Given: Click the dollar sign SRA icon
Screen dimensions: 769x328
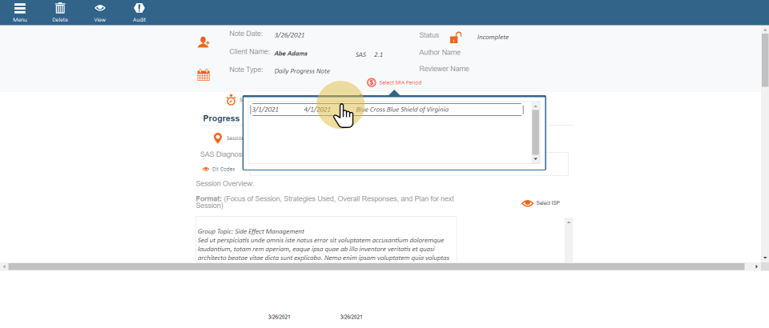Looking at the screenshot, I should pos(372,82).
